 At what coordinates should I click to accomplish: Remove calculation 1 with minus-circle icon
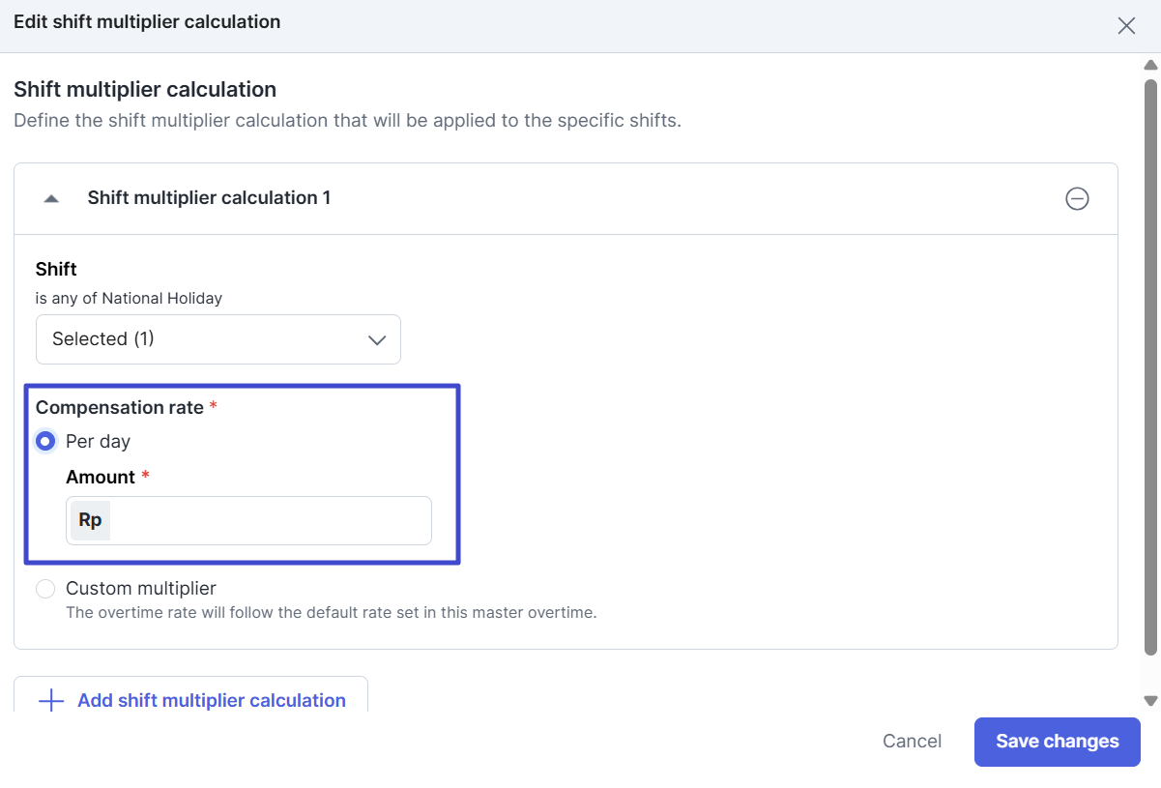pyautogui.click(x=1077, y=199)
